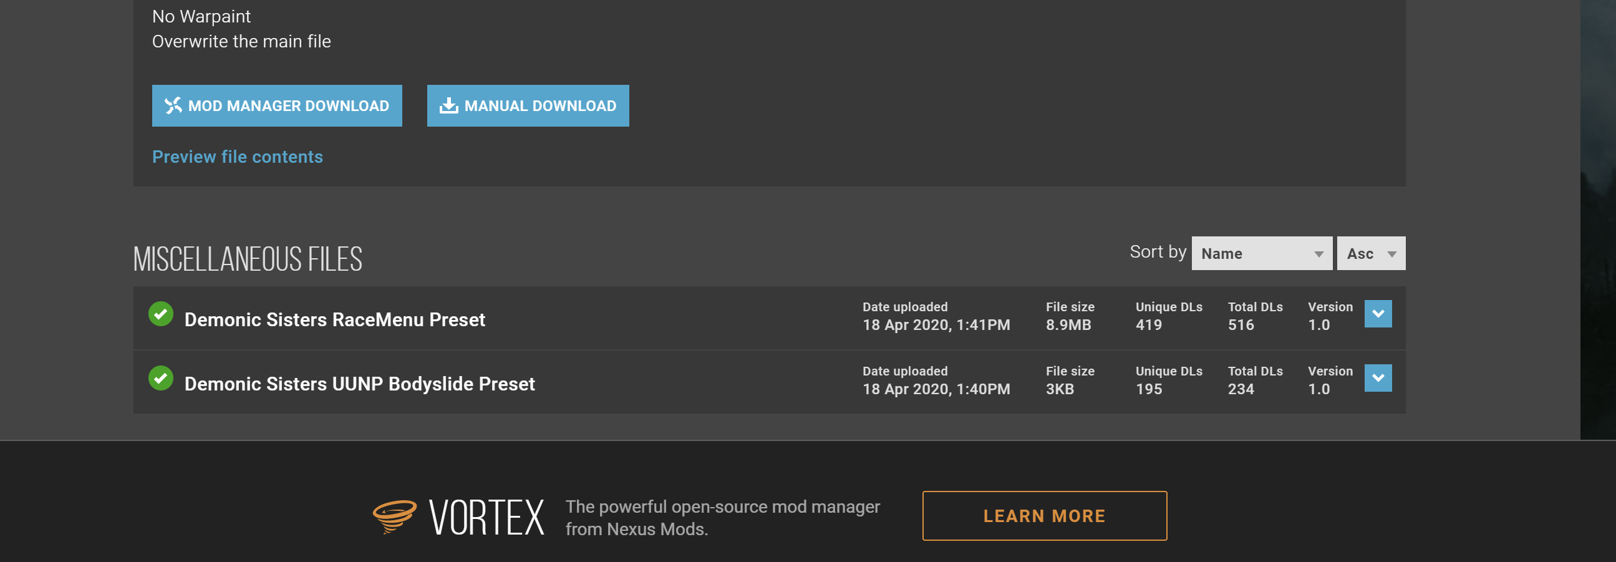
Task: Click the Manual Download button
Action: (x=528, y=105)
